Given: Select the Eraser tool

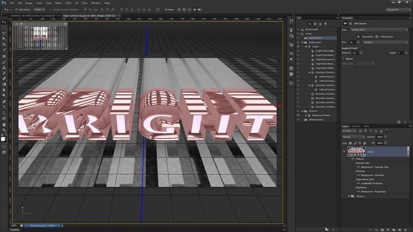Looking at the screenshot, I should tap(4, 79).
